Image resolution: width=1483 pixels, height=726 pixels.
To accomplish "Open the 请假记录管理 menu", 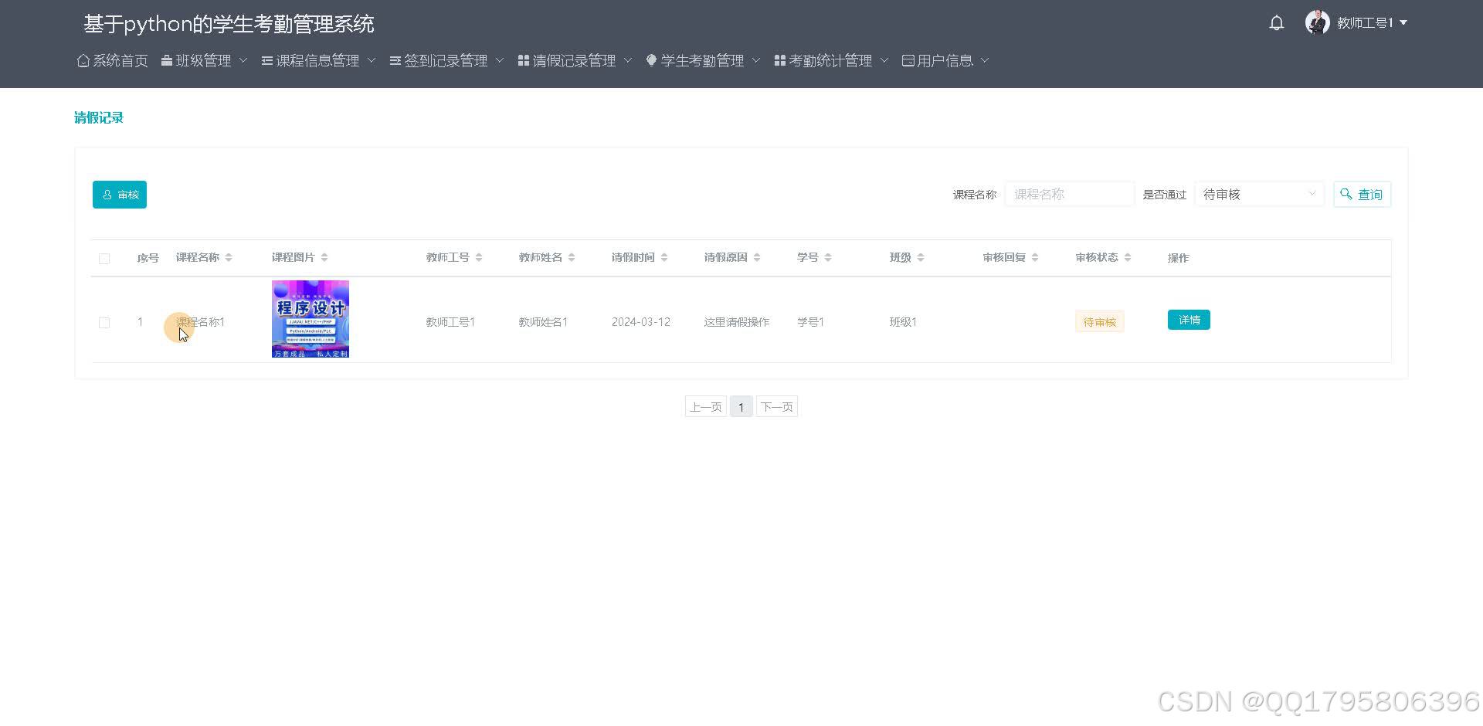I will tap(575, 60).
